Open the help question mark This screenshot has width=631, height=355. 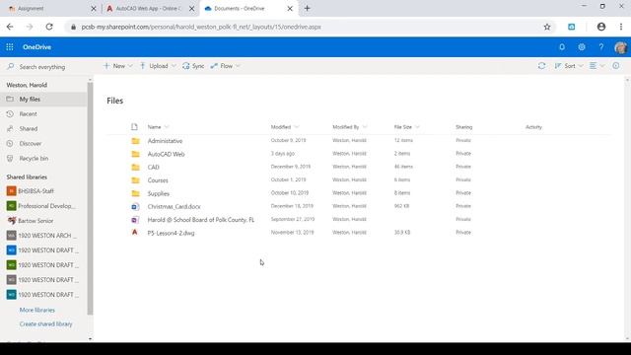point(601,47)
